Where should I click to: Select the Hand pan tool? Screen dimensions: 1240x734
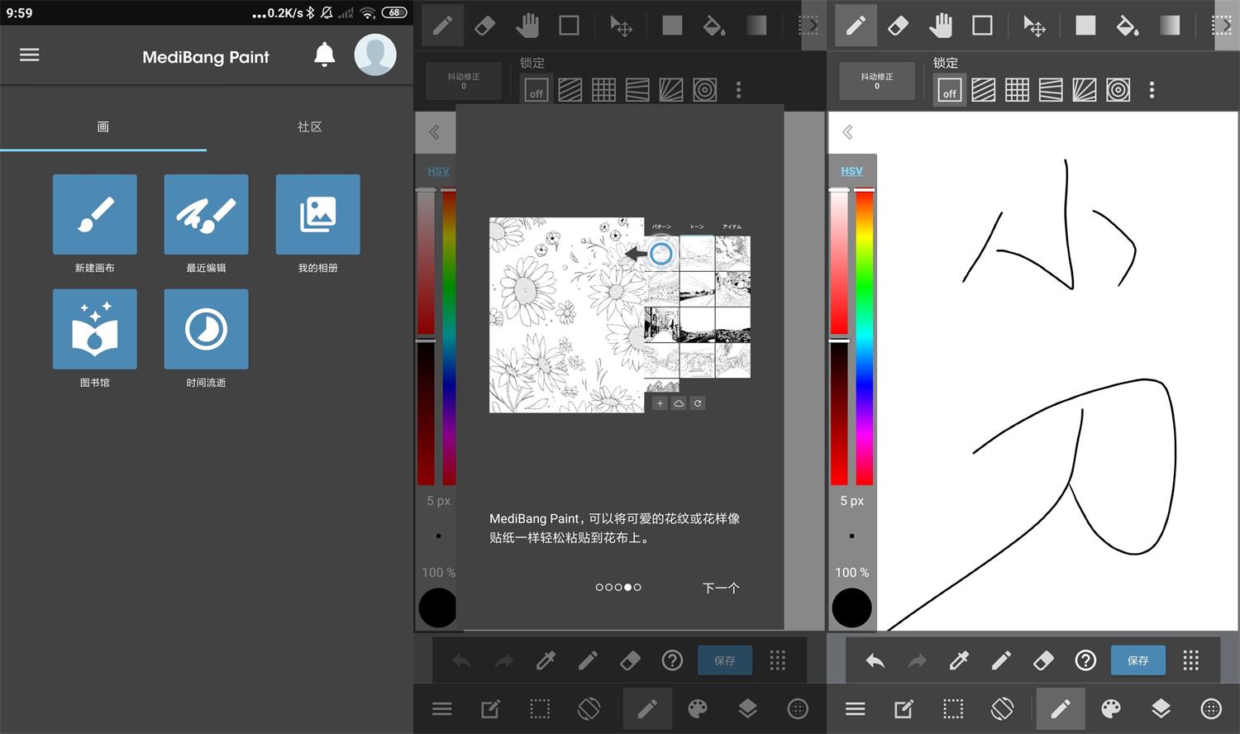(941, 25)
